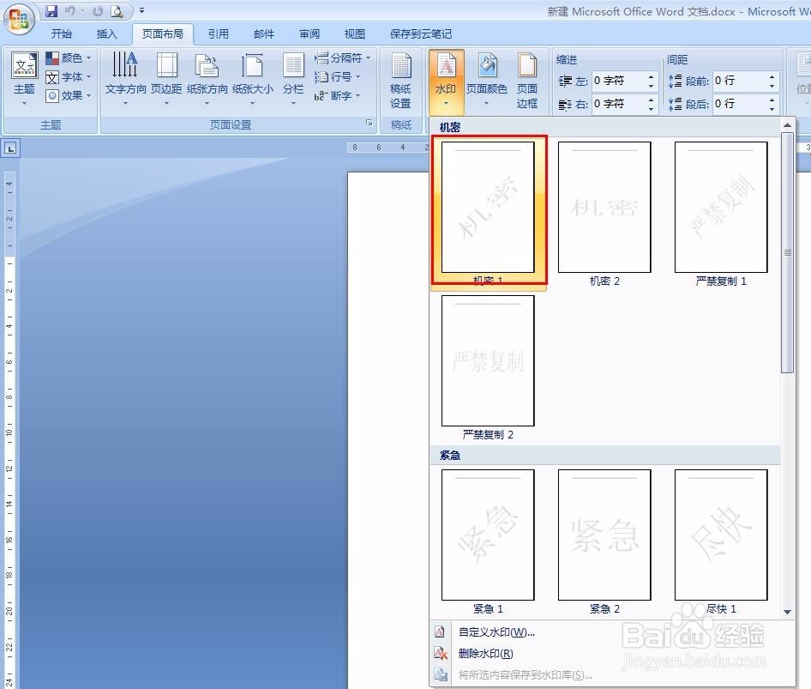Switch to the 审阅 tab
811x689 pixels.
tap(309, 34)
